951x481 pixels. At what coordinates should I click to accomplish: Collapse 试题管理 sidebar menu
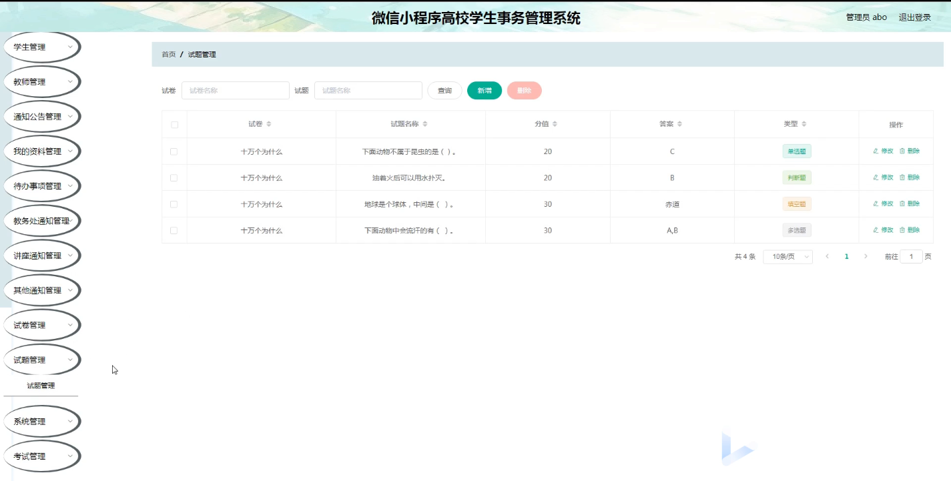tap(42, 360)
